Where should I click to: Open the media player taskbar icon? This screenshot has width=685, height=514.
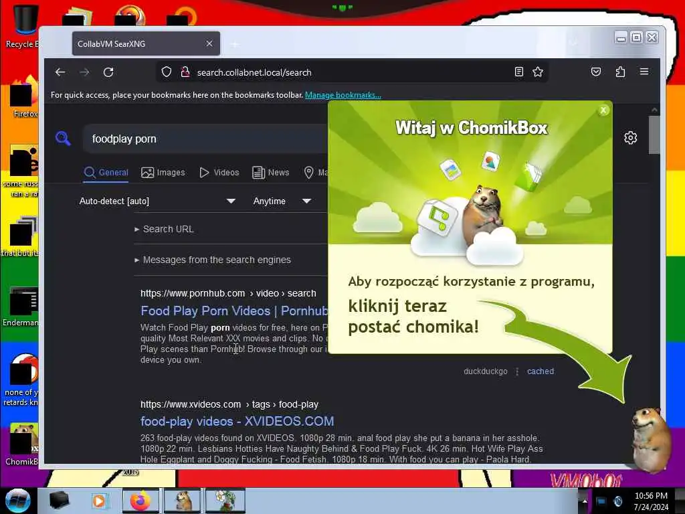coord(99,501)
